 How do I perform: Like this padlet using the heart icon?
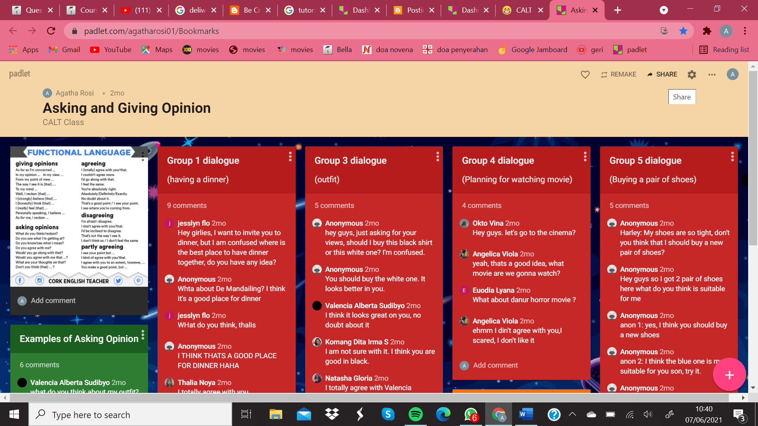(x=585, y=74)
